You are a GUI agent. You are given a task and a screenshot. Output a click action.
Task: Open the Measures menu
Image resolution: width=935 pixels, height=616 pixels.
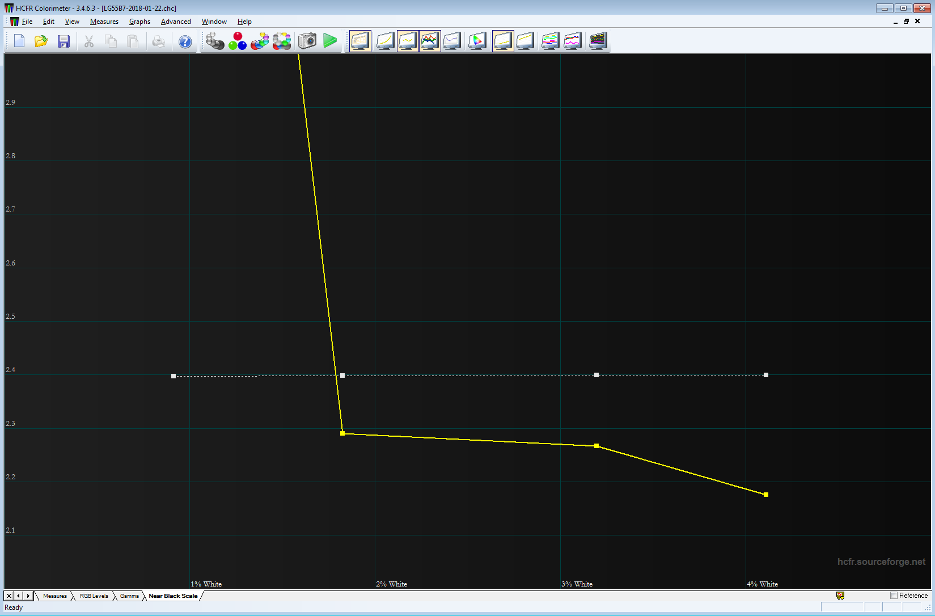(104, 22)
